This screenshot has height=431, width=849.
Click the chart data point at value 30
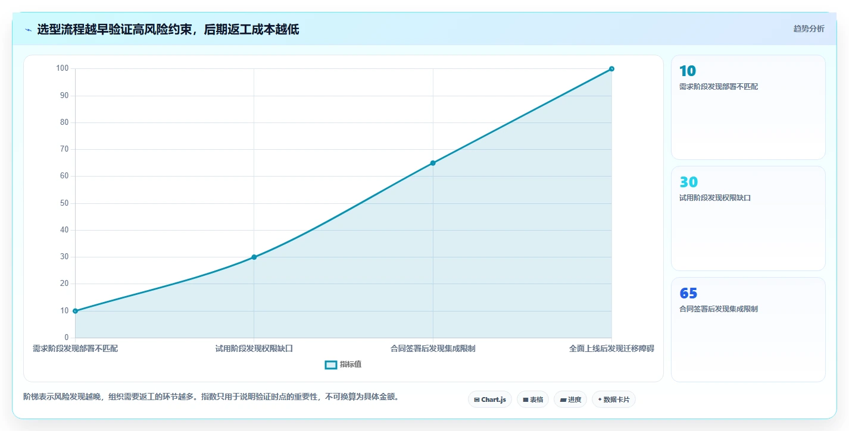(254, 257)
